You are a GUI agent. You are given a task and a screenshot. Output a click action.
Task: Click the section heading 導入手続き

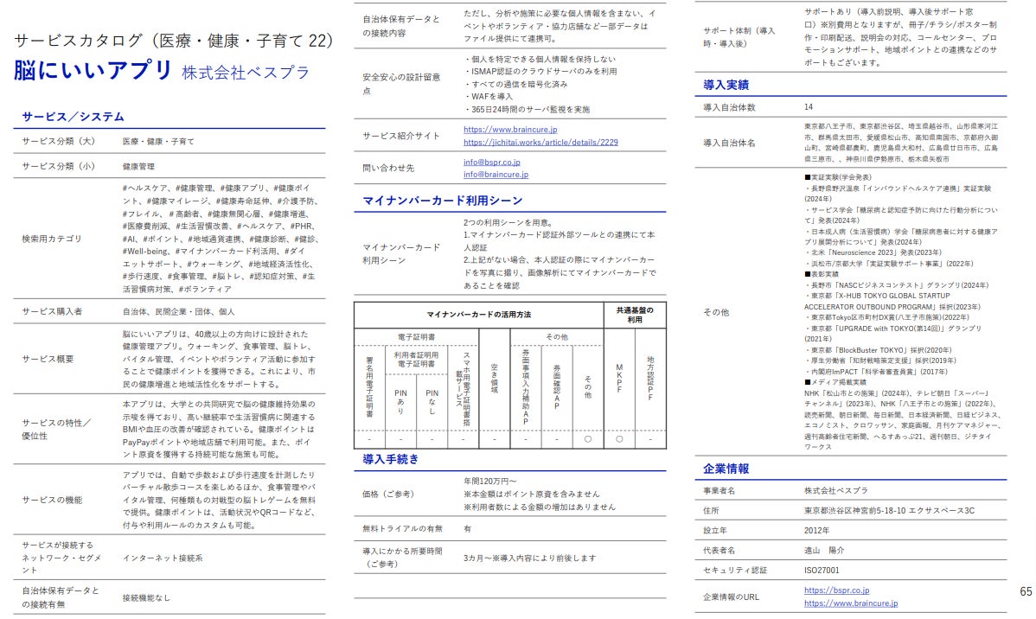tap(391, 459)
